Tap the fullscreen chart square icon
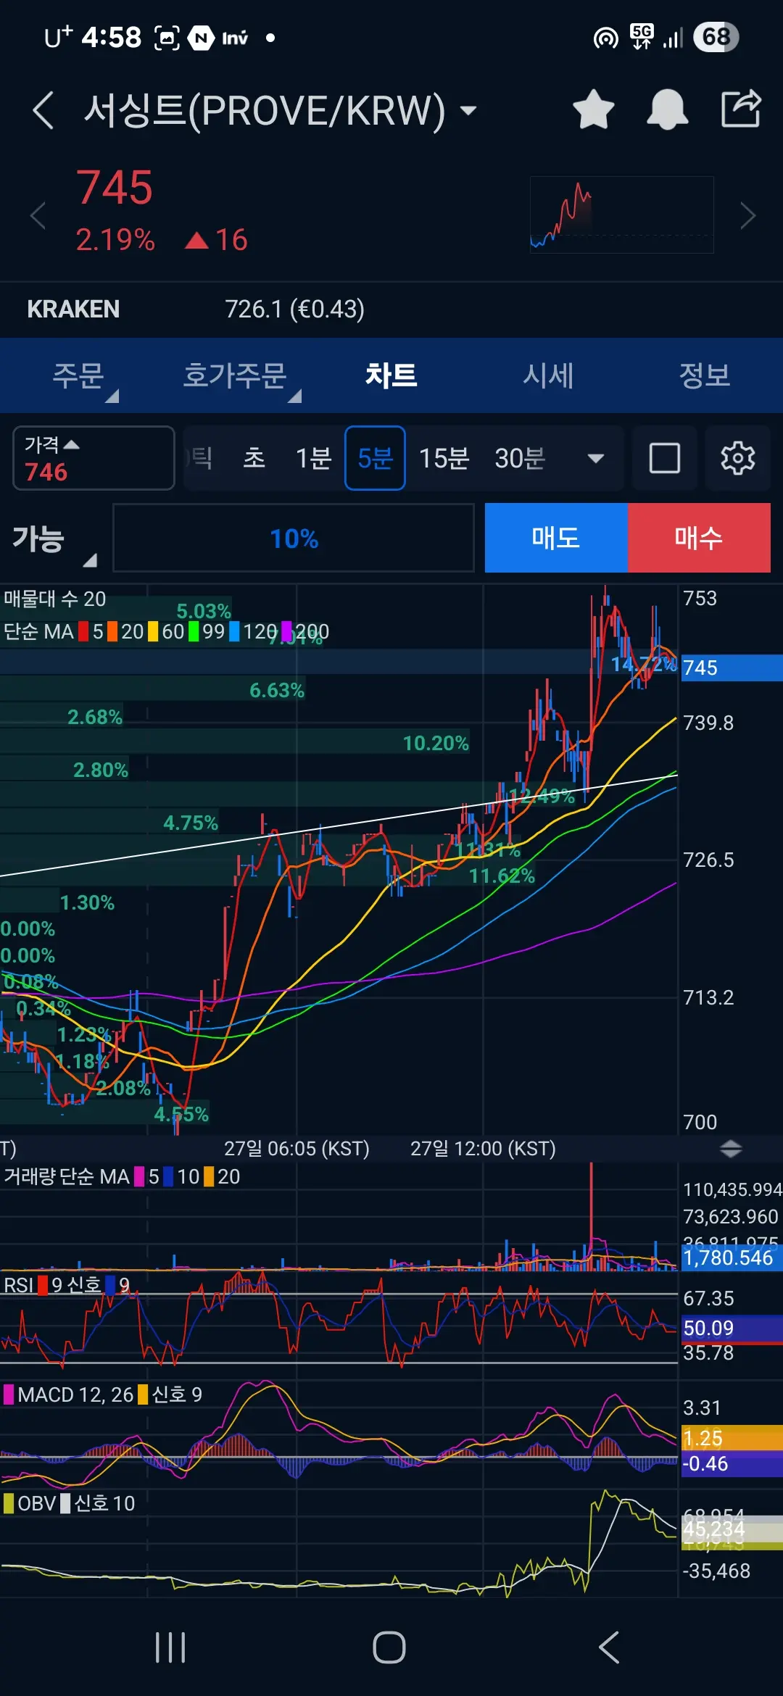 (x=664, y=458)
